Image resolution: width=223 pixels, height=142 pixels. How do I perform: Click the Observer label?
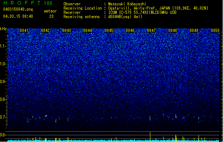click(72, 4)
